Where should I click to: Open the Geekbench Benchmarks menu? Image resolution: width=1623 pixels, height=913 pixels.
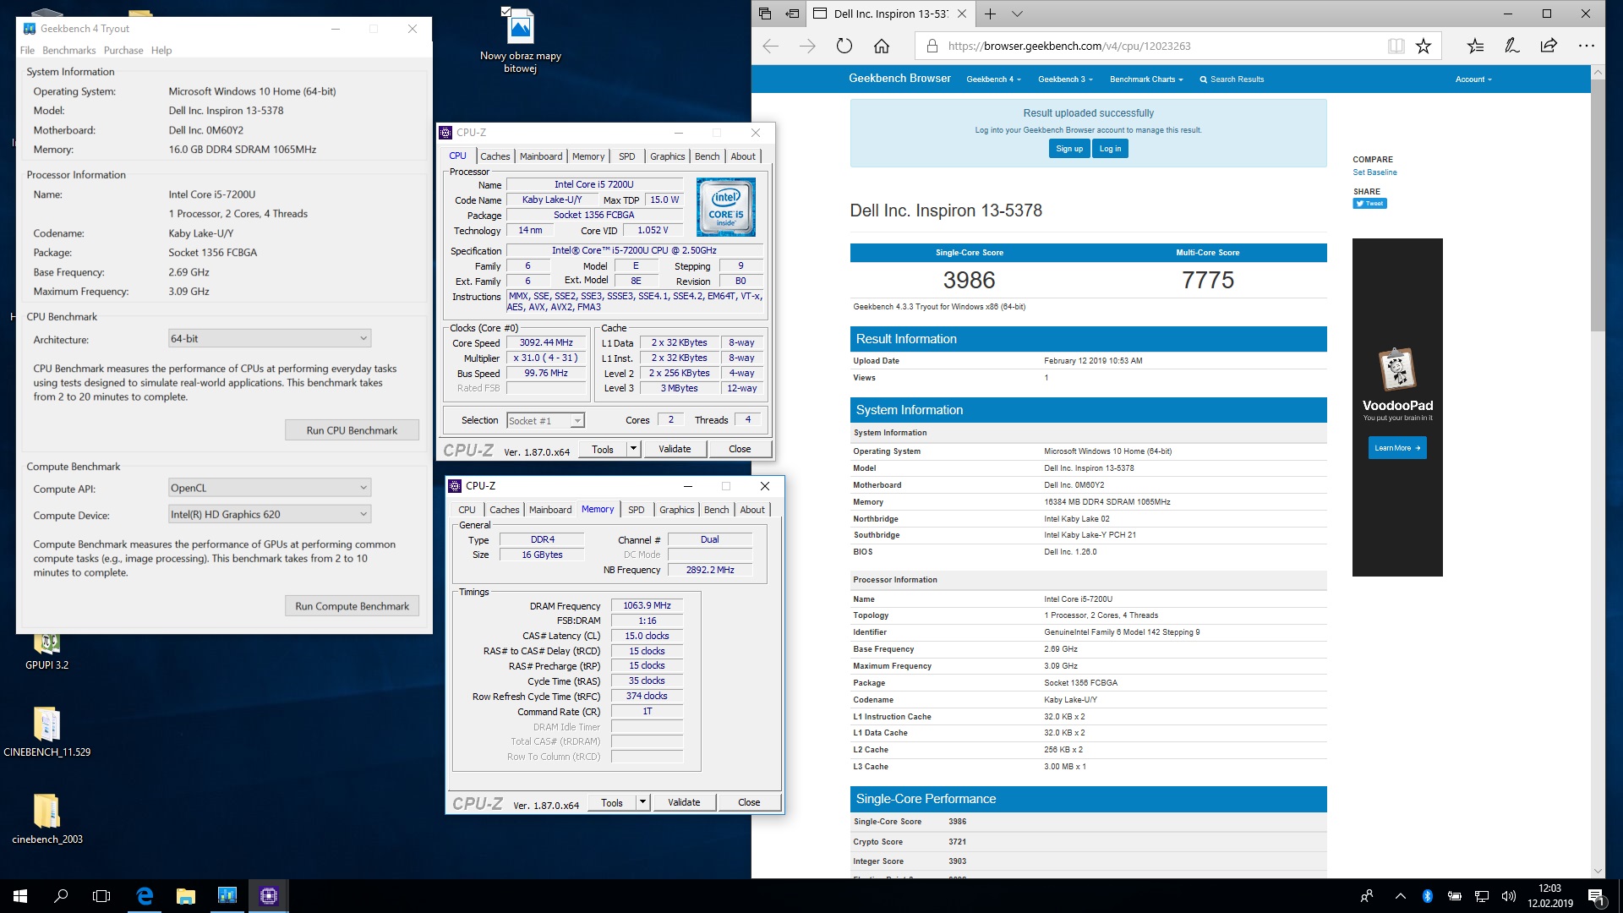(x=69, y=50)
